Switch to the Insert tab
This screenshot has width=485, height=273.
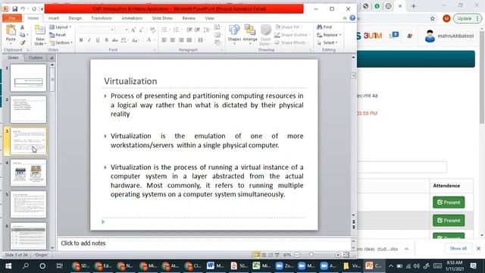click(54, 18)
